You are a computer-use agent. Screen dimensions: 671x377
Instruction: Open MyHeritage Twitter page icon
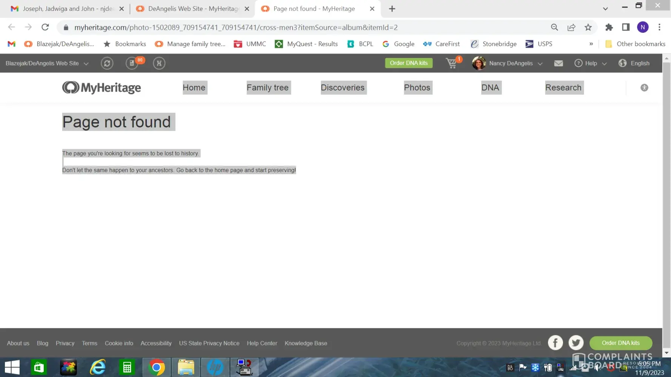point(576,343)
